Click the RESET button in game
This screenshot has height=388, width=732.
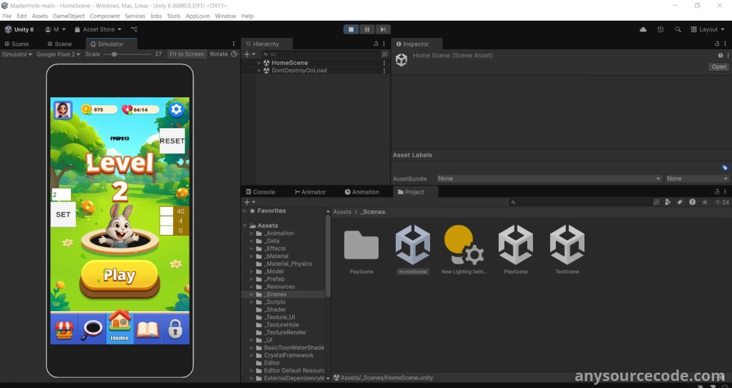pos(172,141)
